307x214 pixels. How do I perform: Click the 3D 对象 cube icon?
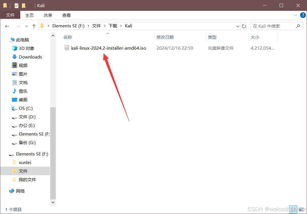[15, 48]
